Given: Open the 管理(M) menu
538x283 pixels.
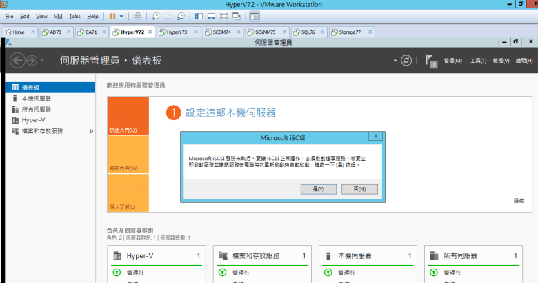Looking at the screenshot, I should pos(453,60).
